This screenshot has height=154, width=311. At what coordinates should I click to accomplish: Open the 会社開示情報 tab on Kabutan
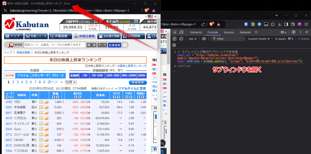coord(109,36)
